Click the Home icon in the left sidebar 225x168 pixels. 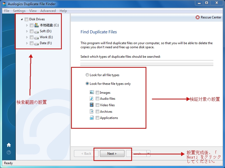pos(9,145)
